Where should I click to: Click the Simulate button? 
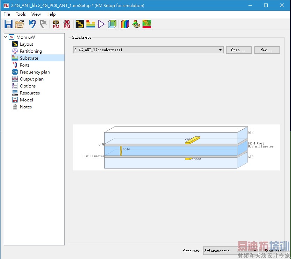click(x=273, y=251)
